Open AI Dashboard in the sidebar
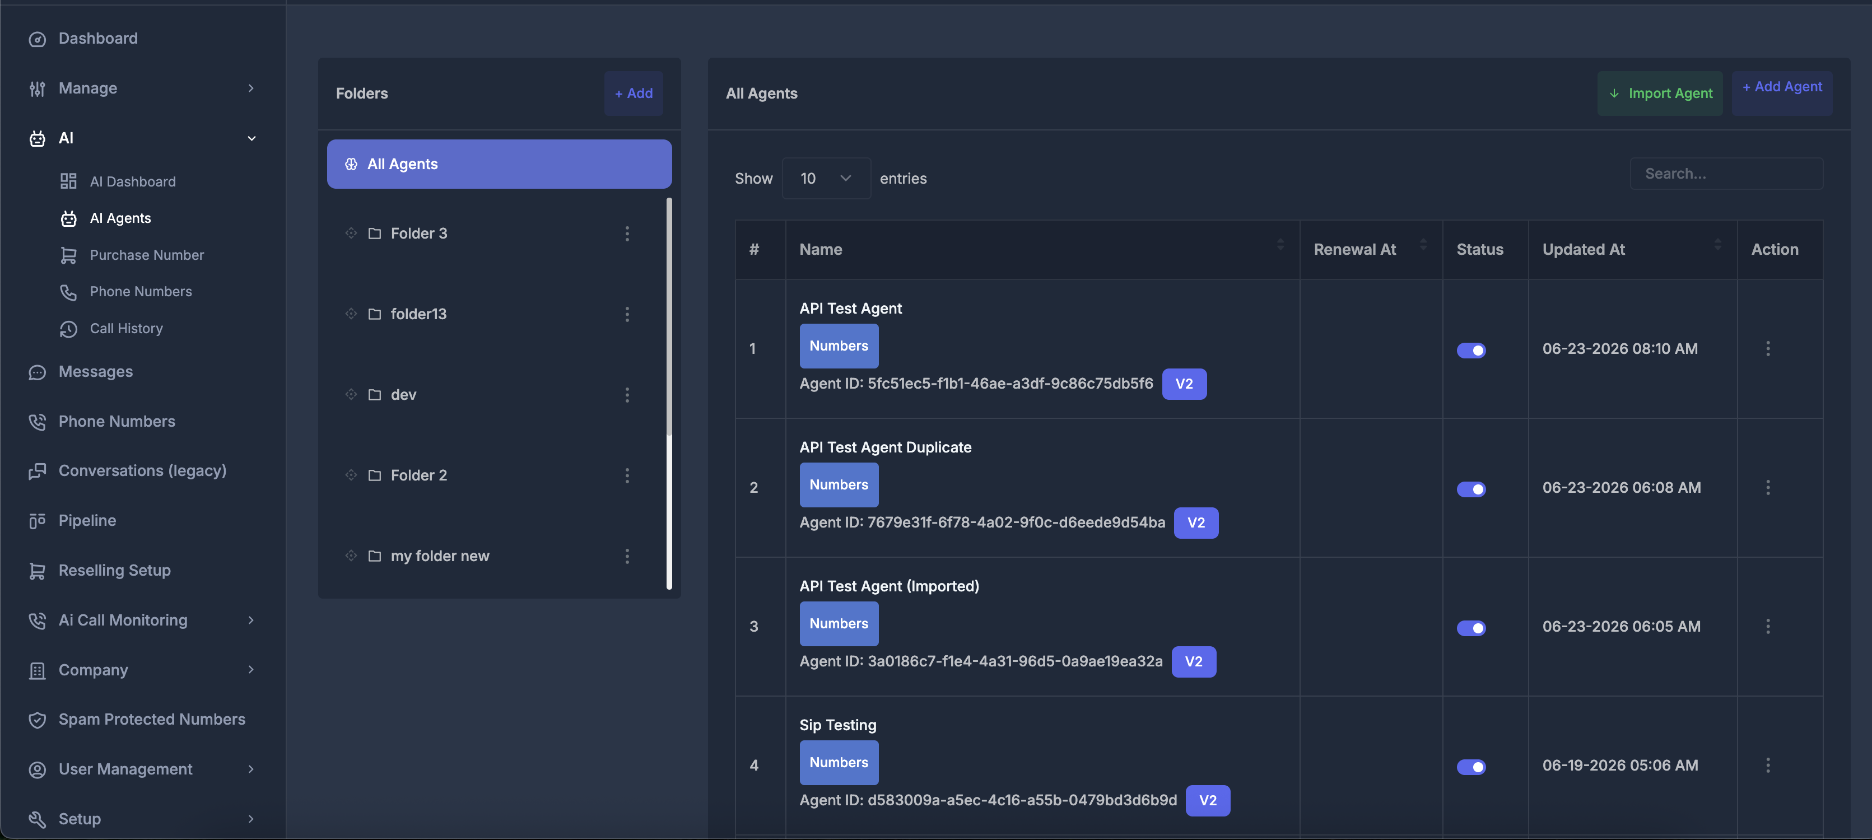Viewport: 1872px width, 840px height. point(132,181)
